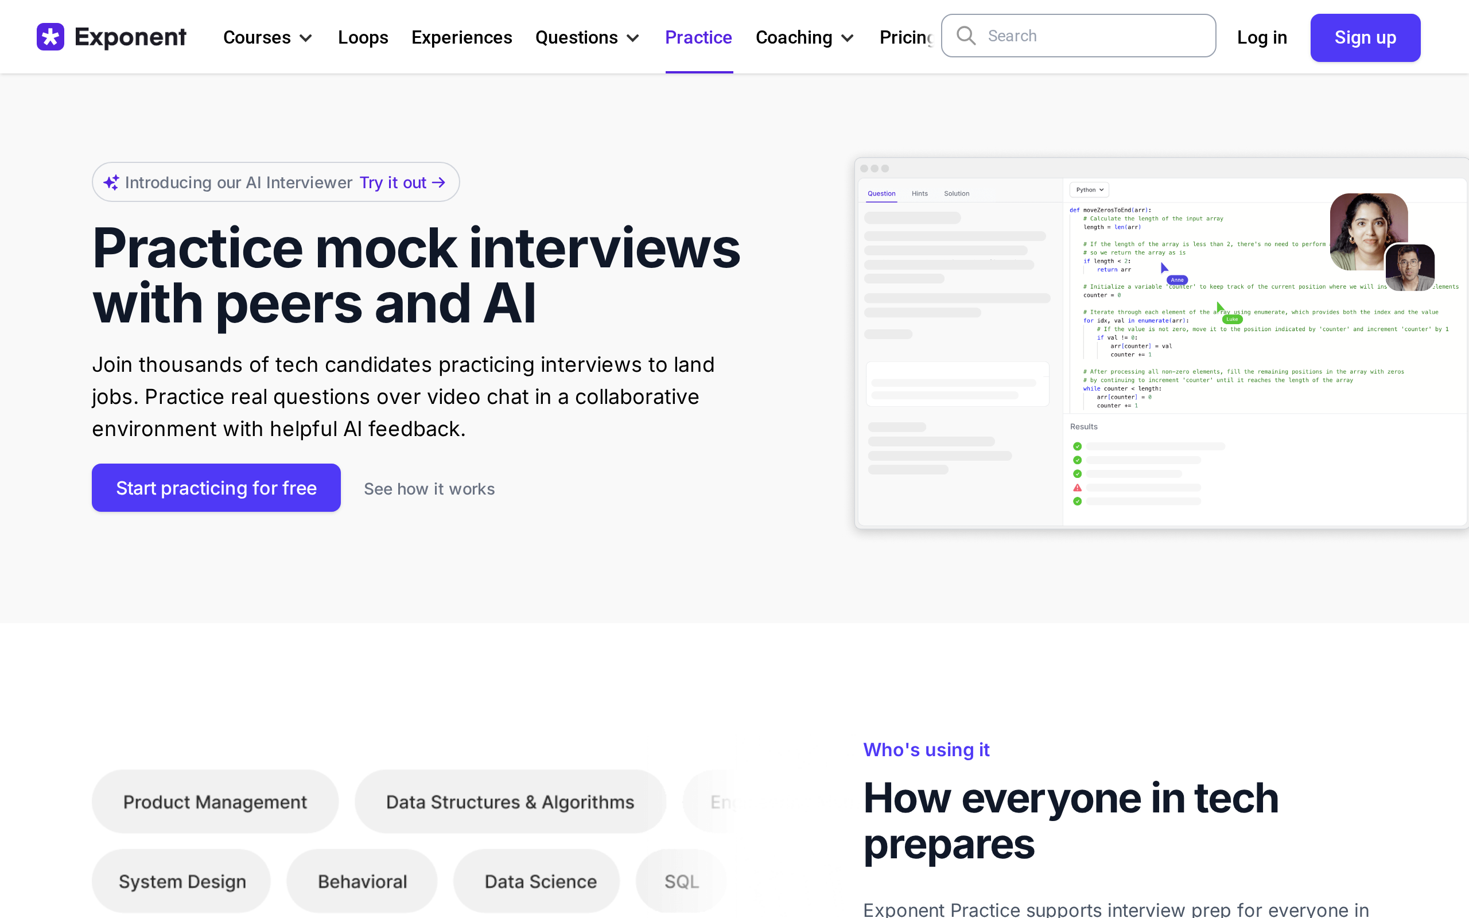Select the Behavioral chip
The height and width of the screenshot is (918, 1469).
(x=363, y=881)
